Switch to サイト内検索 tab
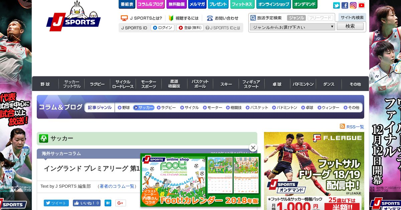This screenshot has height=210, width=401. 352,18
